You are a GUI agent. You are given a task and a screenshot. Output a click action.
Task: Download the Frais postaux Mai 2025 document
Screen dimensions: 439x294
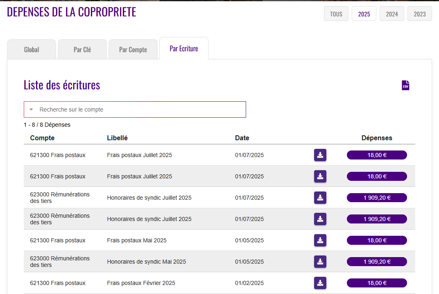[320, 240]
